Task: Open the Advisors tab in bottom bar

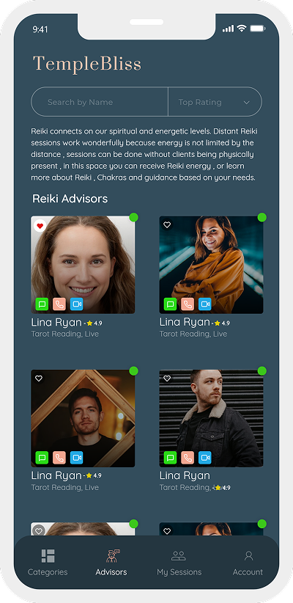Action: 111,562
